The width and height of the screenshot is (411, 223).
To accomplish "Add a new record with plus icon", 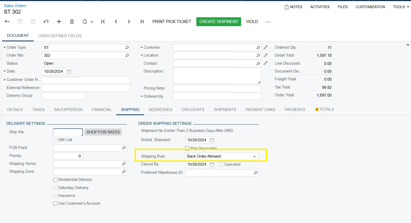I will 59,21.
